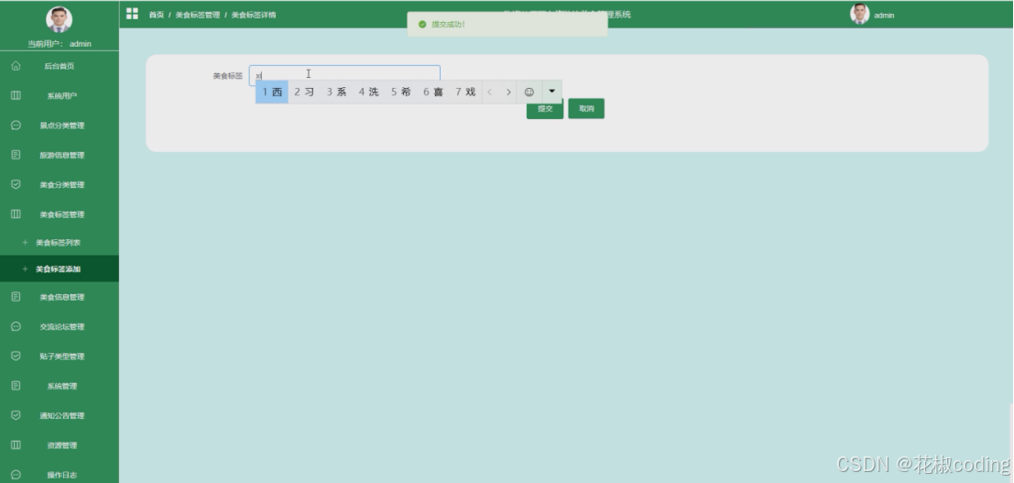Choose IME candidate 4 洗
This screenshot has height=483, width=1014.
(x=368, y=92)
